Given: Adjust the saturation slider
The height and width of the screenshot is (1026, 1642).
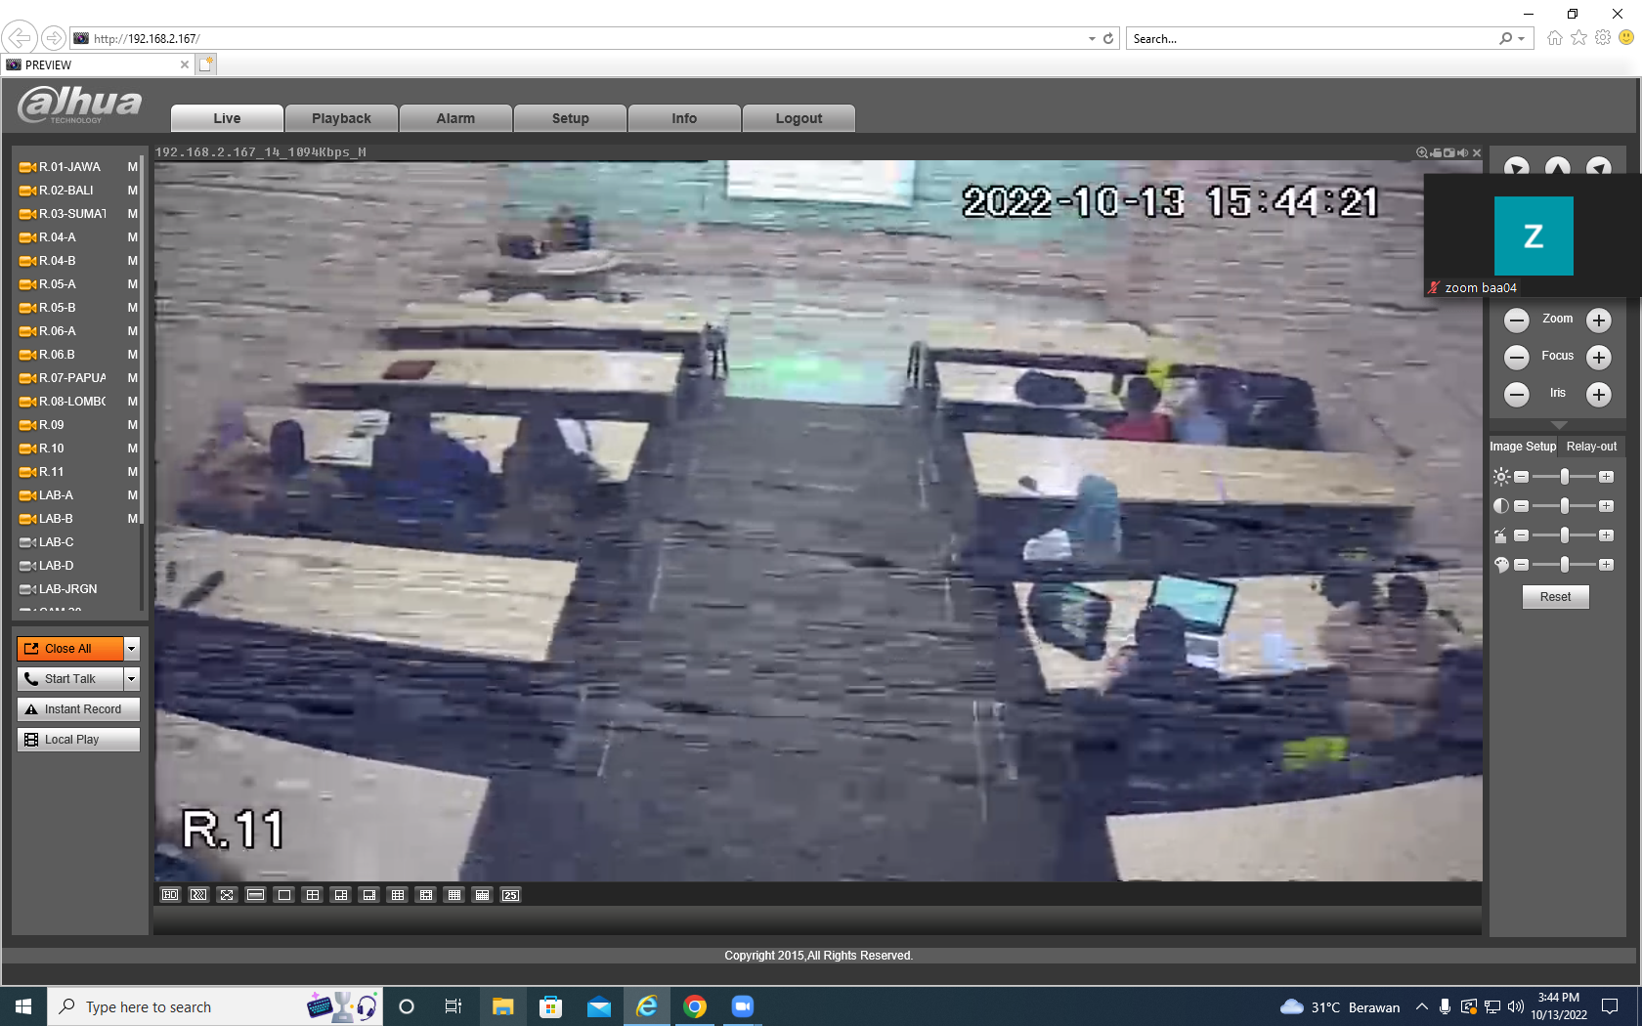Looking at the screenshot, I should point(1564,535).
